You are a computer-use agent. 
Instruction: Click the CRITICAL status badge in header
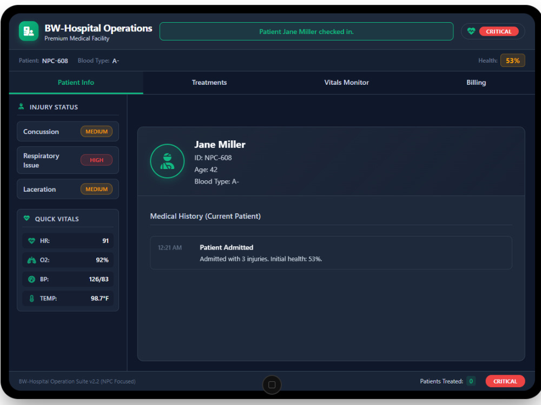(499, 31)
